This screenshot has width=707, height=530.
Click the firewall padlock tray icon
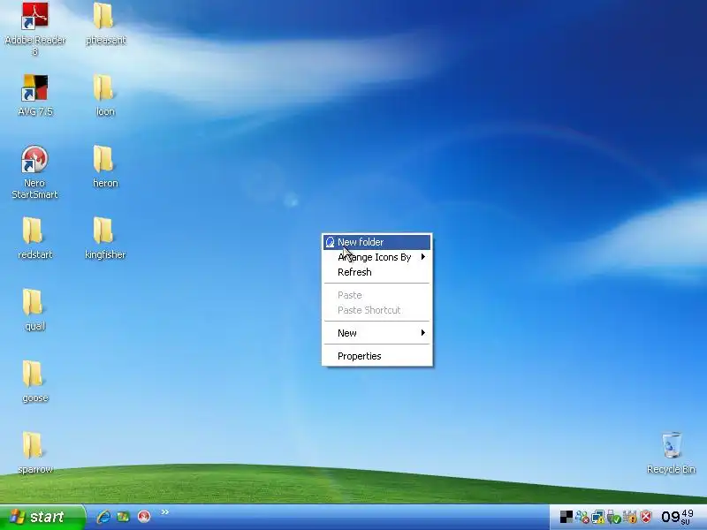630,517
